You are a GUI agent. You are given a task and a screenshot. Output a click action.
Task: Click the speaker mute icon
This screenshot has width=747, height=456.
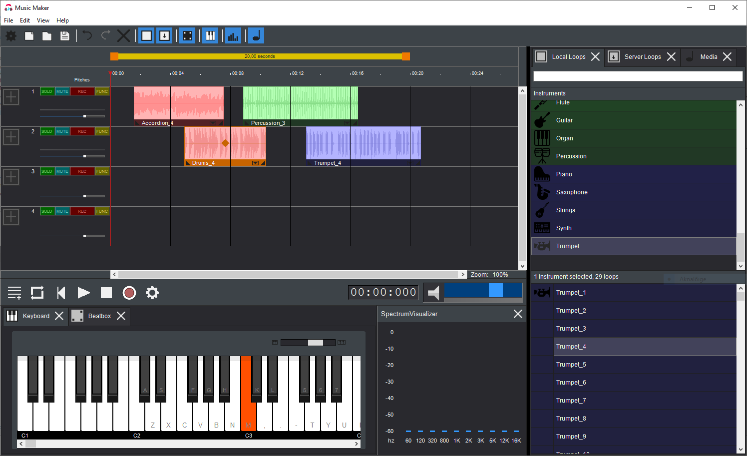(433, 293)
